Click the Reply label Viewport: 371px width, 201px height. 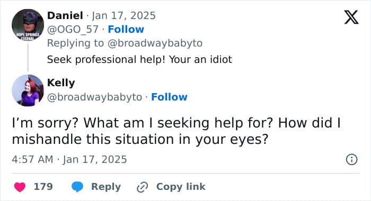[106, 187]
